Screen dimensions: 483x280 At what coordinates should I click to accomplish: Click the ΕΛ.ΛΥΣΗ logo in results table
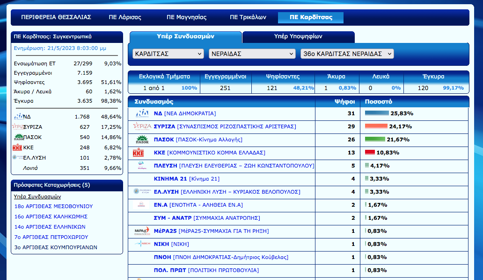(x=142, y=192)
